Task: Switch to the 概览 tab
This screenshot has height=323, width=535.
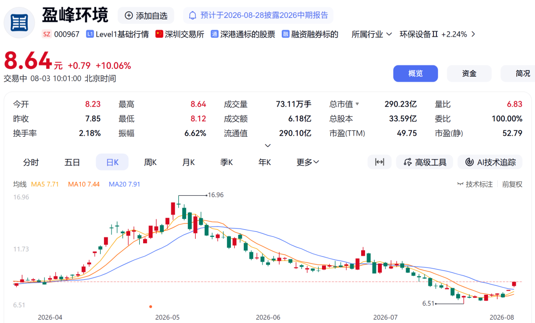Action: (x=415, y=73)
